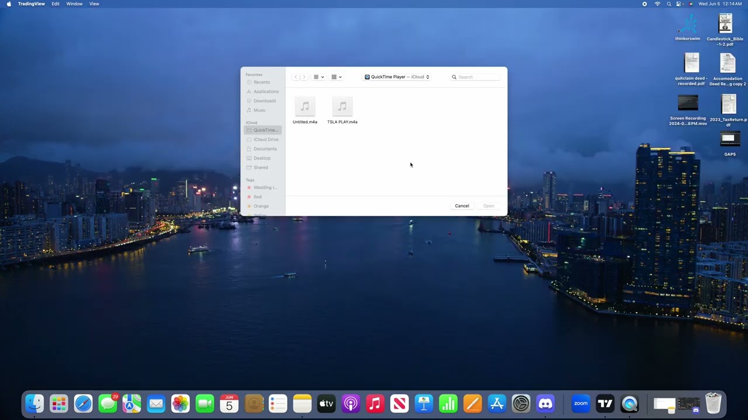
Task: Select the Untitled.m4a audio file
Action: [305, 111]
